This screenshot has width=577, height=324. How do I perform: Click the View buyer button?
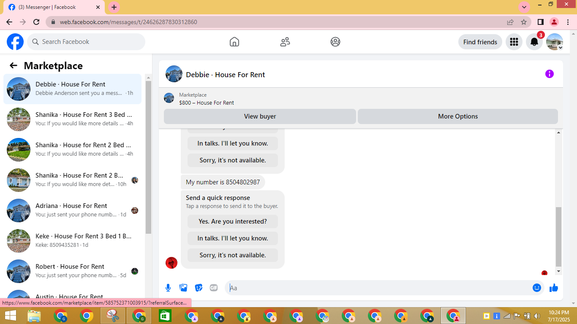coord(260,116)
